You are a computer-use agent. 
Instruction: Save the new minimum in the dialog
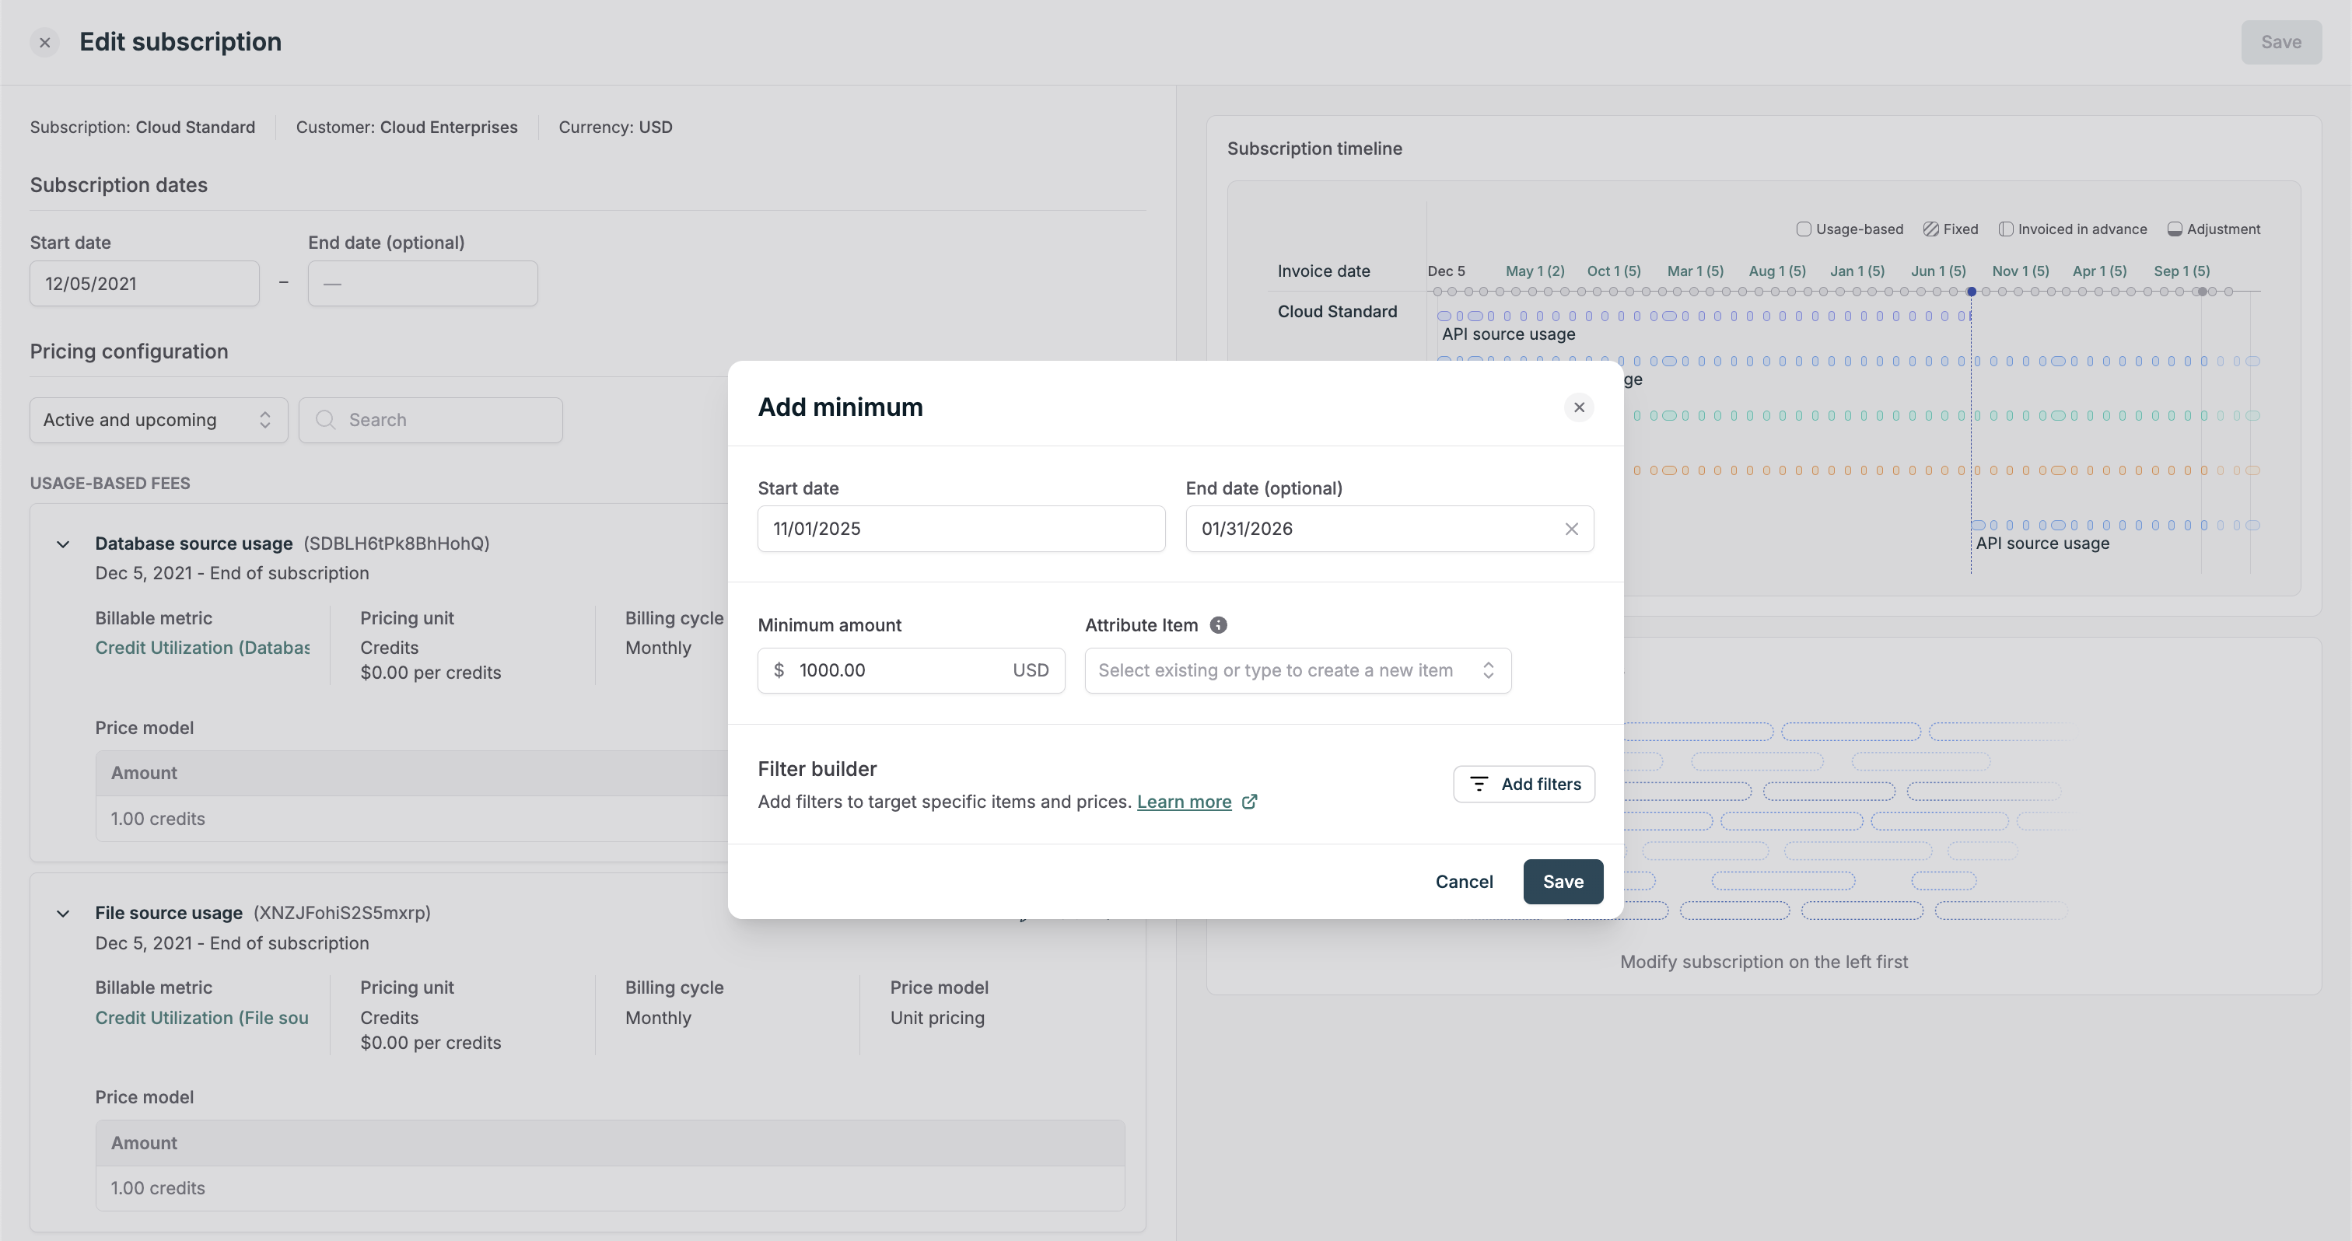coord(1563,882)
